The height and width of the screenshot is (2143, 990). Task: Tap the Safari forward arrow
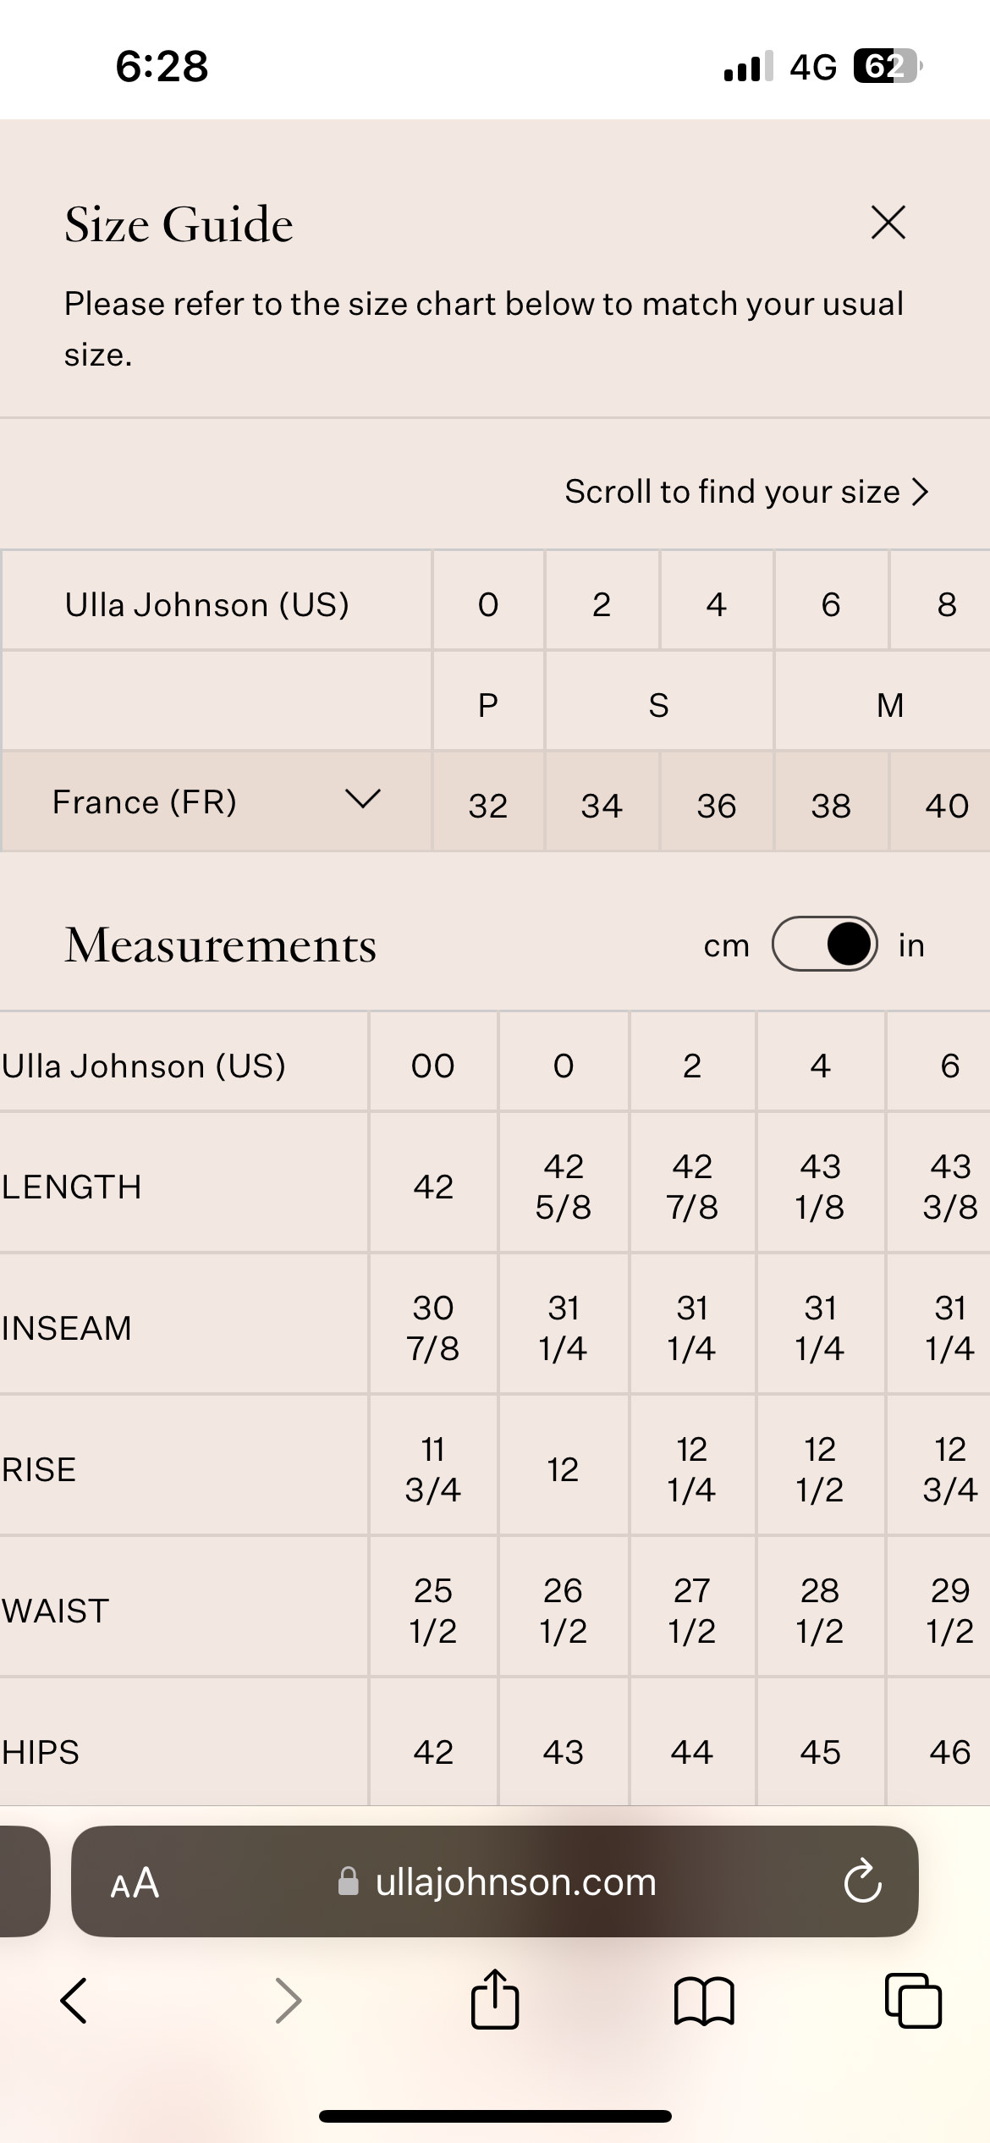click(x=289, y=2001)
